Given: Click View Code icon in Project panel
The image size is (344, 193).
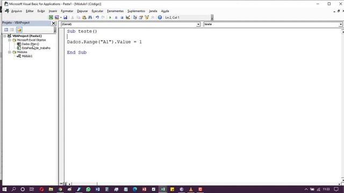Looking at the screenshot, I should pyautogui.click(x=6, y=29).
